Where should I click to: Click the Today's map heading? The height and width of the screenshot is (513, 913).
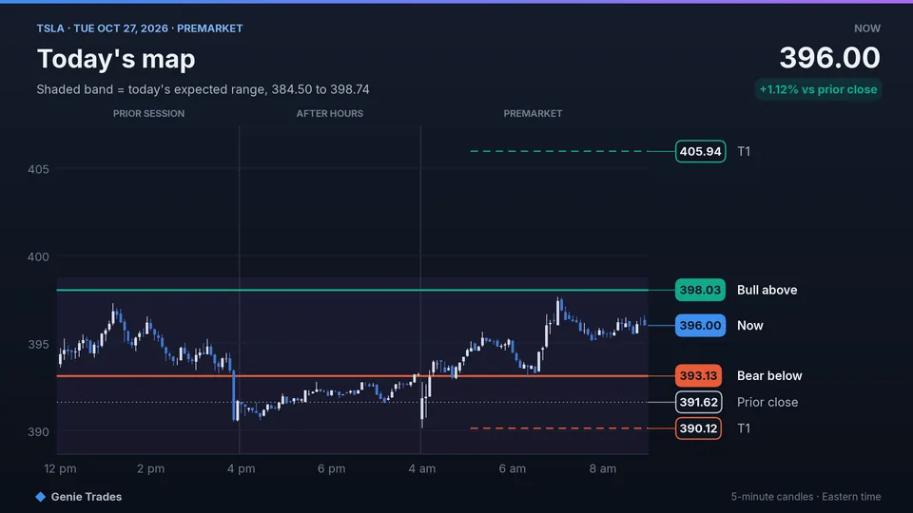tap(116, 59)
